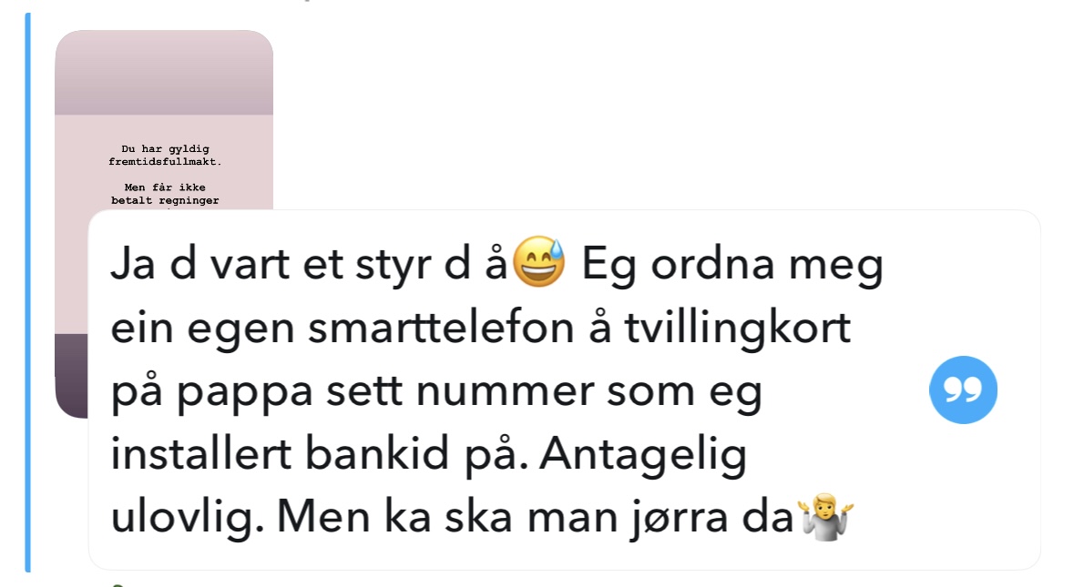Click 'Ja d vart et styr' message start
The width and height of the screenshot is (1074, 587).
tap(271, 264)
